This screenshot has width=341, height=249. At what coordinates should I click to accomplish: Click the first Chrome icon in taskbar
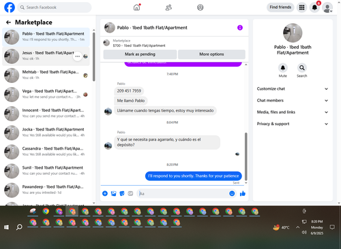(x=46, y=212)
